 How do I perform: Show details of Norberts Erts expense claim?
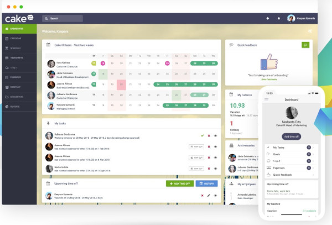[x=215, y=168]
